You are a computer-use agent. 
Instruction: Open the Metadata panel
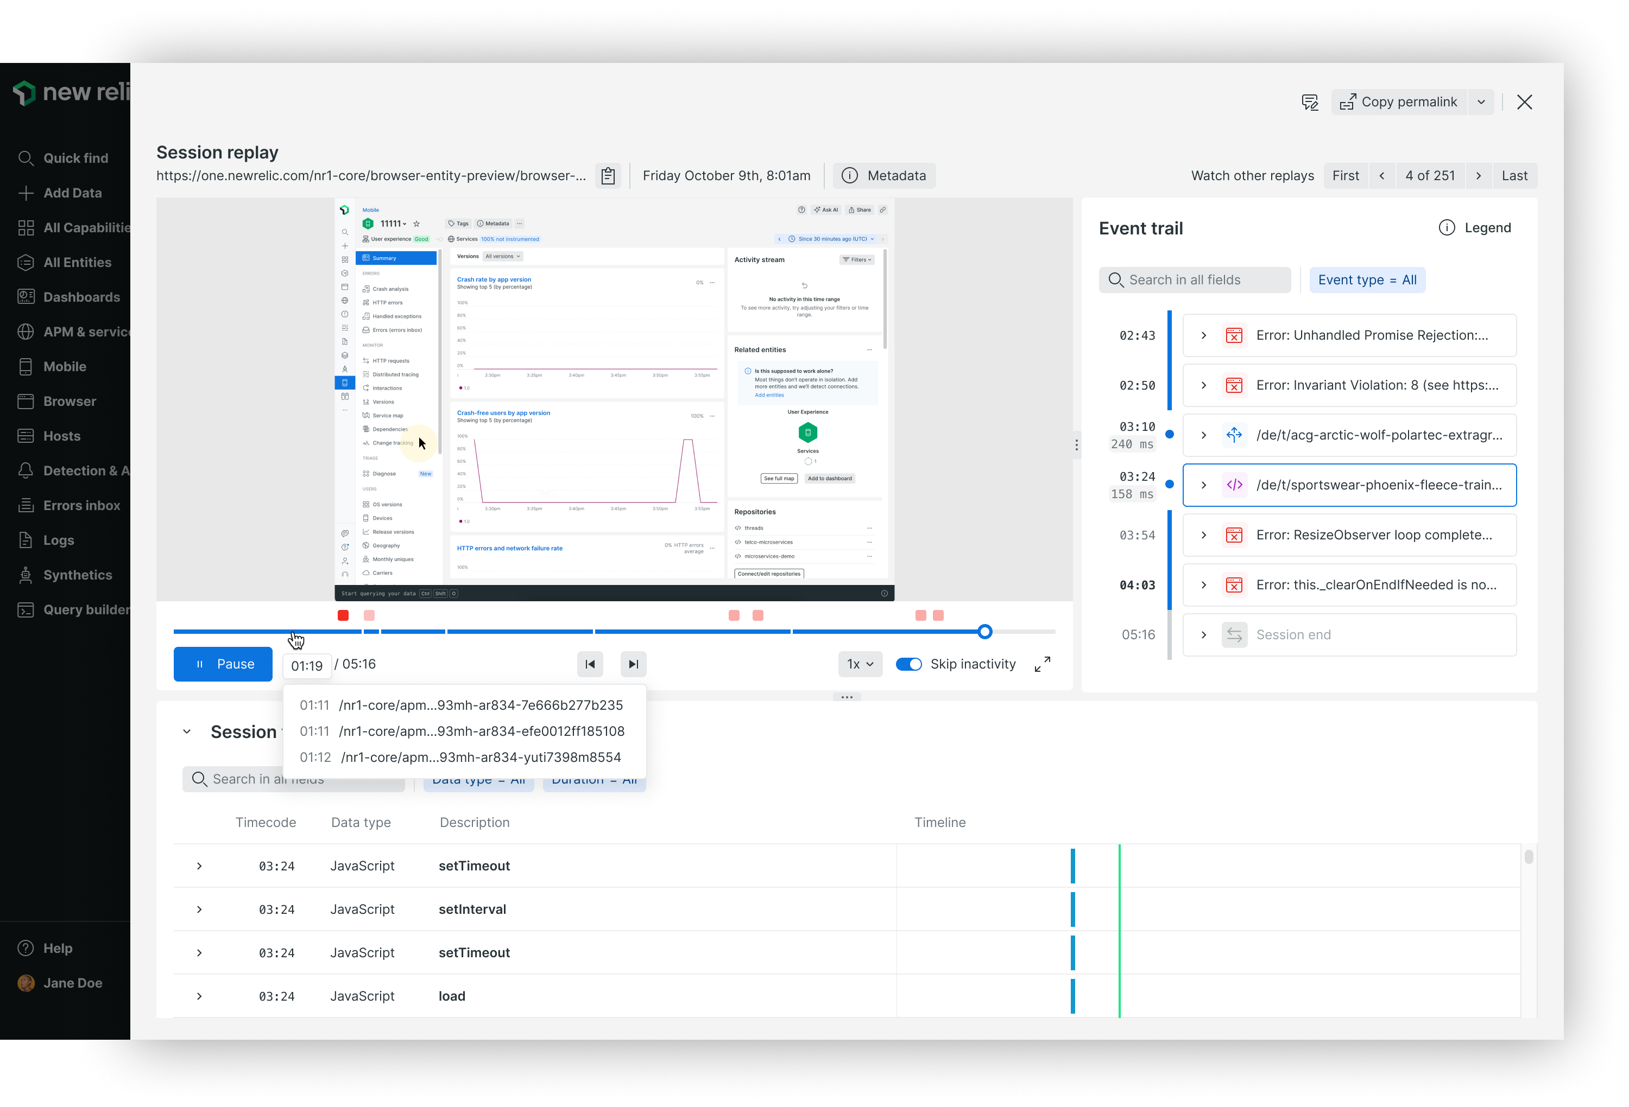click(x=884, y=176)
